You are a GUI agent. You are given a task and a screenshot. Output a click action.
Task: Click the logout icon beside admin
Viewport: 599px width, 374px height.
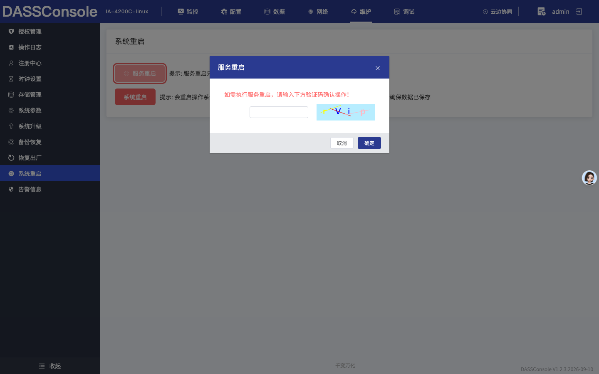pyautogui.click(x=579, y=12)
